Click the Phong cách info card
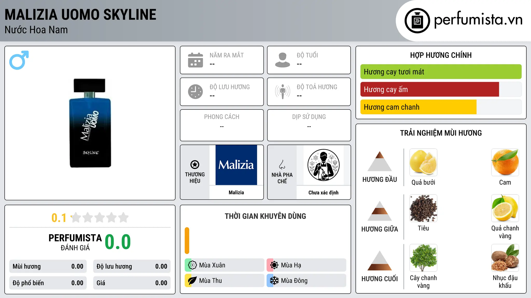The height and width of the screenshot is (298, 531). (222, 125)
